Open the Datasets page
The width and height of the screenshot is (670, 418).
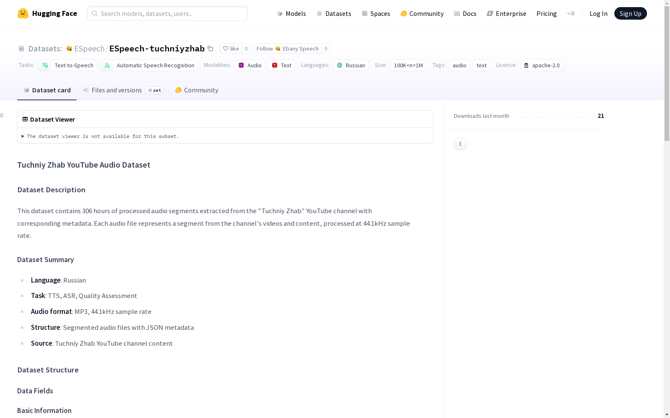coord(334,13)
